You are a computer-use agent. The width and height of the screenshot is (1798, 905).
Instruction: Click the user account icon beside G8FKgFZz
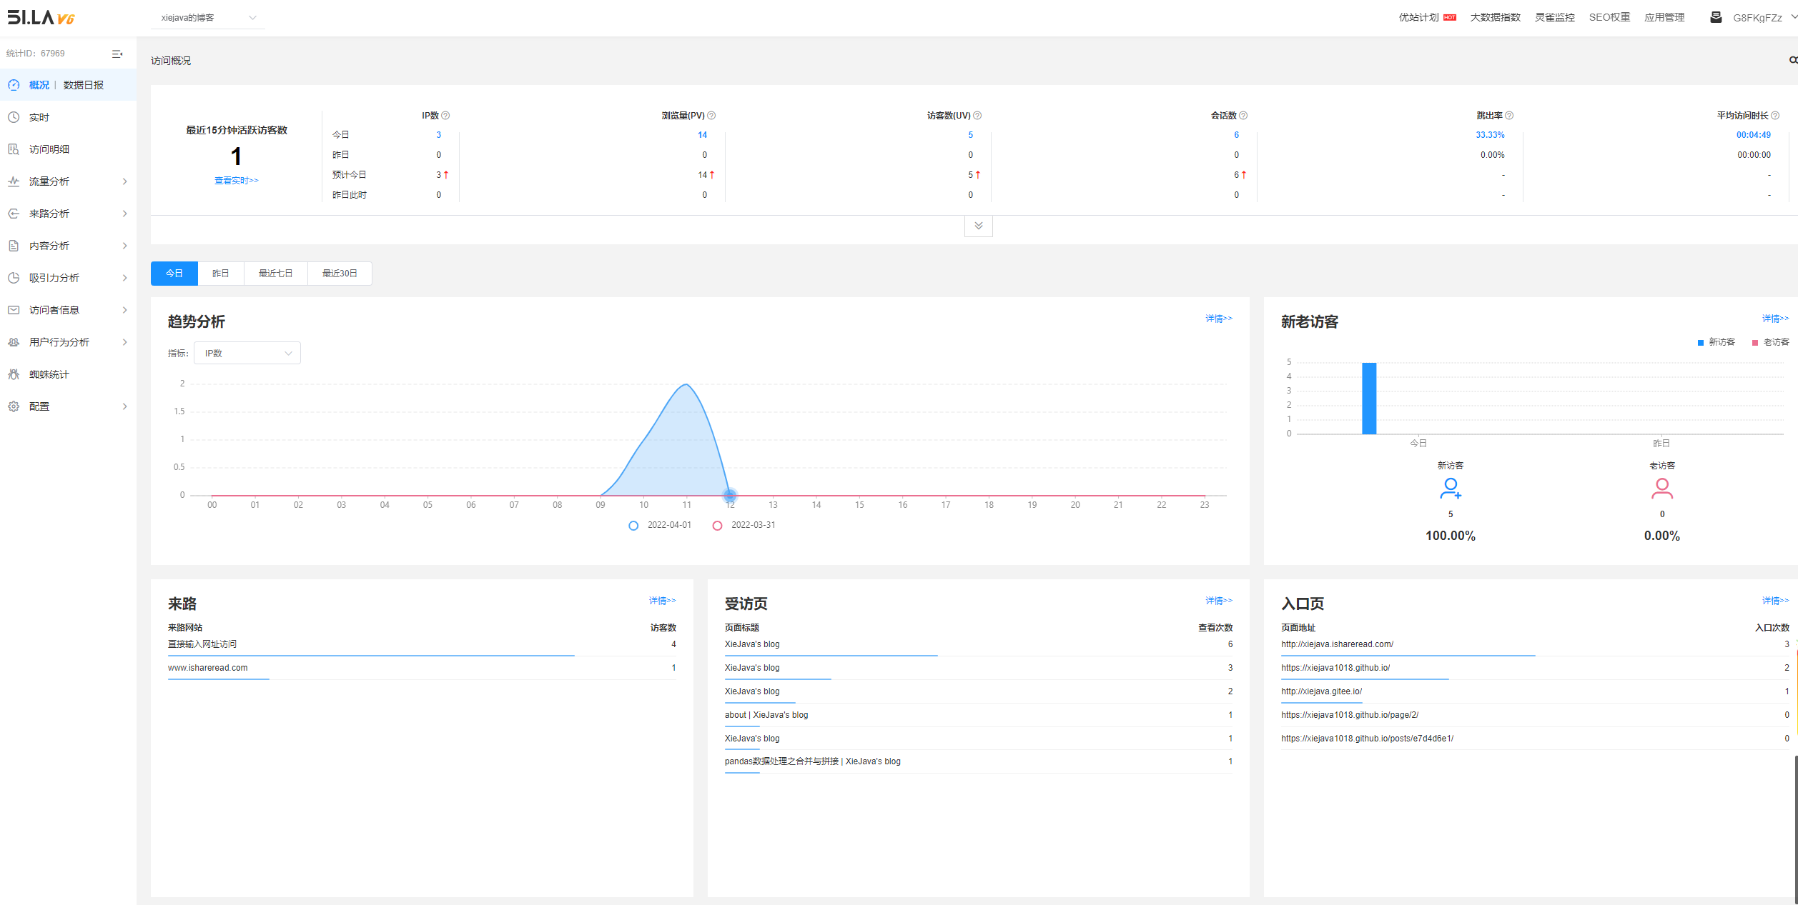1715,17
